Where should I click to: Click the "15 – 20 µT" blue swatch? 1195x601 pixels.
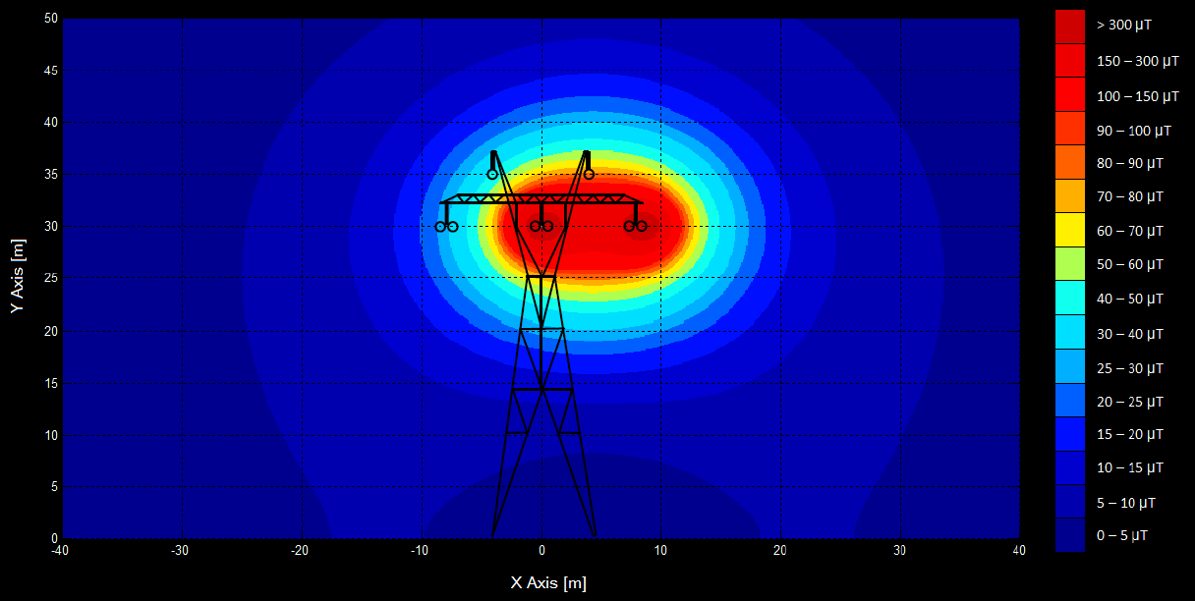pyautogui.click(x=1070, y=435)
